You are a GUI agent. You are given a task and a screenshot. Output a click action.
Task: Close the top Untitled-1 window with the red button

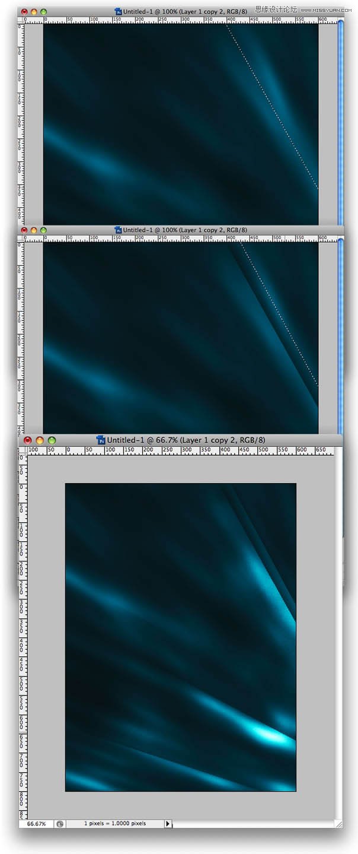(x=24, y=11)
